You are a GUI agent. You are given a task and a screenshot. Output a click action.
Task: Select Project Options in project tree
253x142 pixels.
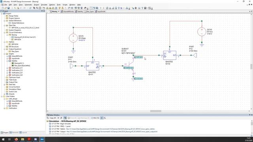14,19
